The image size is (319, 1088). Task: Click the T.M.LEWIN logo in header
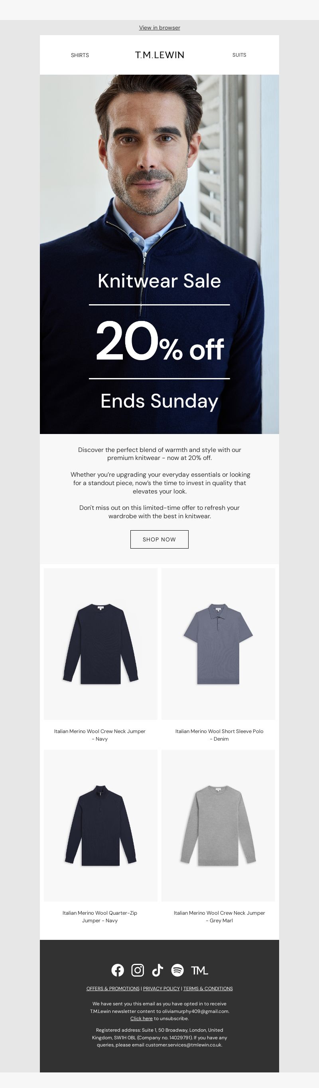(159, 55)
